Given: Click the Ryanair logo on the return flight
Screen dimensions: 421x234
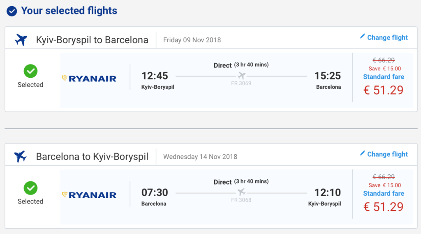Looking at the screenshot, I should pyautogui.click(x=89, y=195).
